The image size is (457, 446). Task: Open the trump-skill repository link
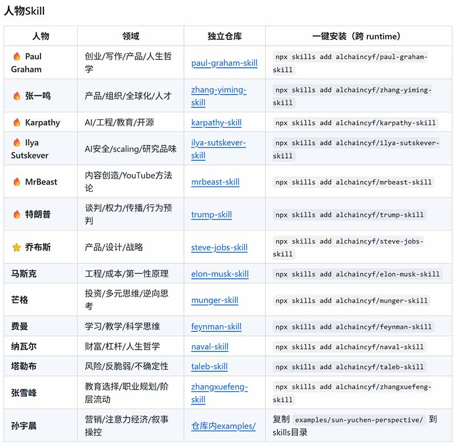point(211,214)
